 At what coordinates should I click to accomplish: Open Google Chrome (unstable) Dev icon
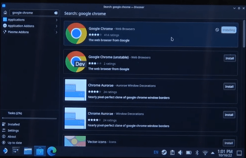[x=76, y=62]
